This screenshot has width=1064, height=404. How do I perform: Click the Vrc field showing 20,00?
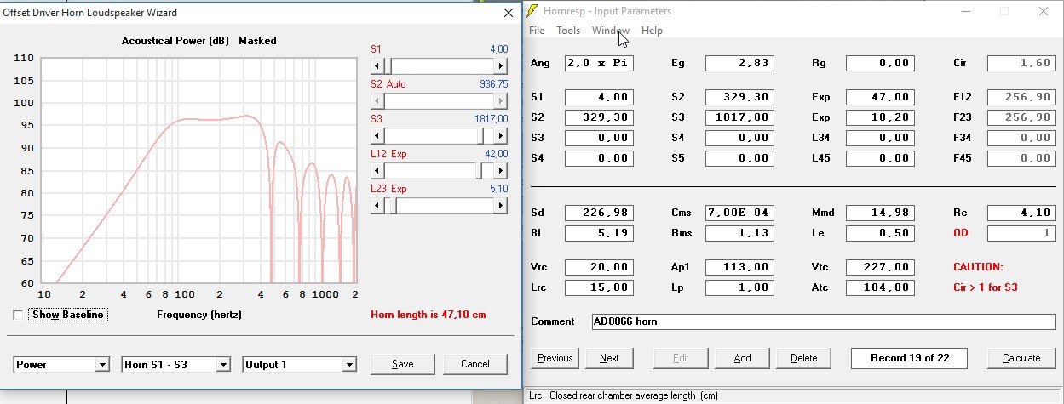point(599,267)
